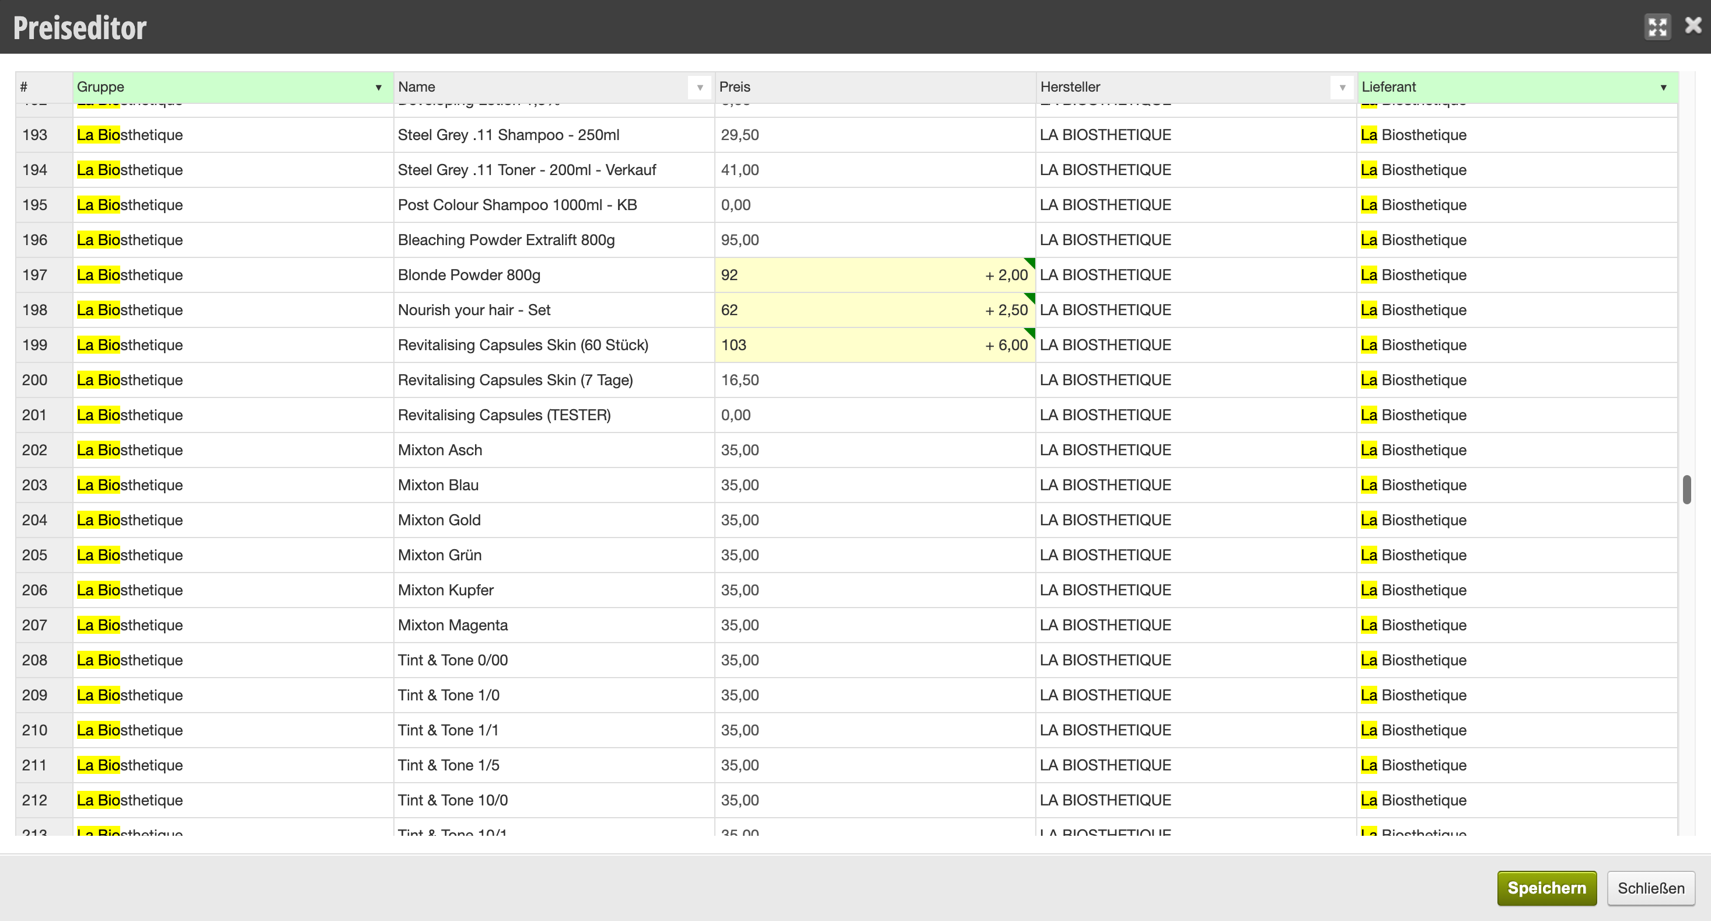Select the 'Mixton Kupfer' name cell

[x=554, y=590]
